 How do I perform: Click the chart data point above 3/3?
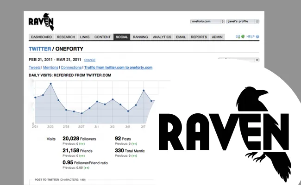113,99
